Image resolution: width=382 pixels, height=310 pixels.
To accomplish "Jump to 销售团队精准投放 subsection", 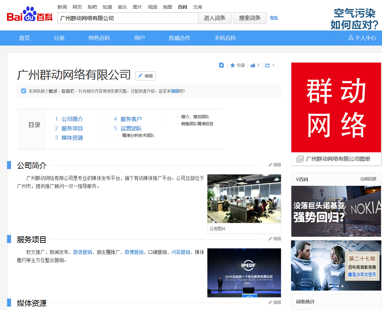I will (197, 124).
